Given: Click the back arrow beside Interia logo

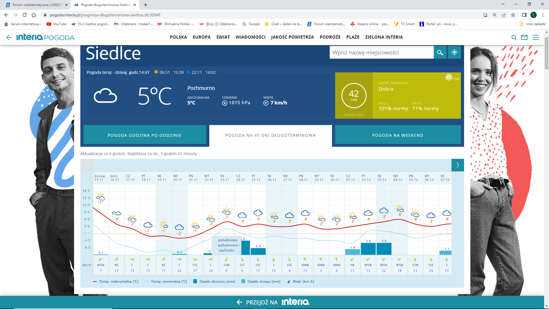Looking at the screenshot, I should click(9, 37).
